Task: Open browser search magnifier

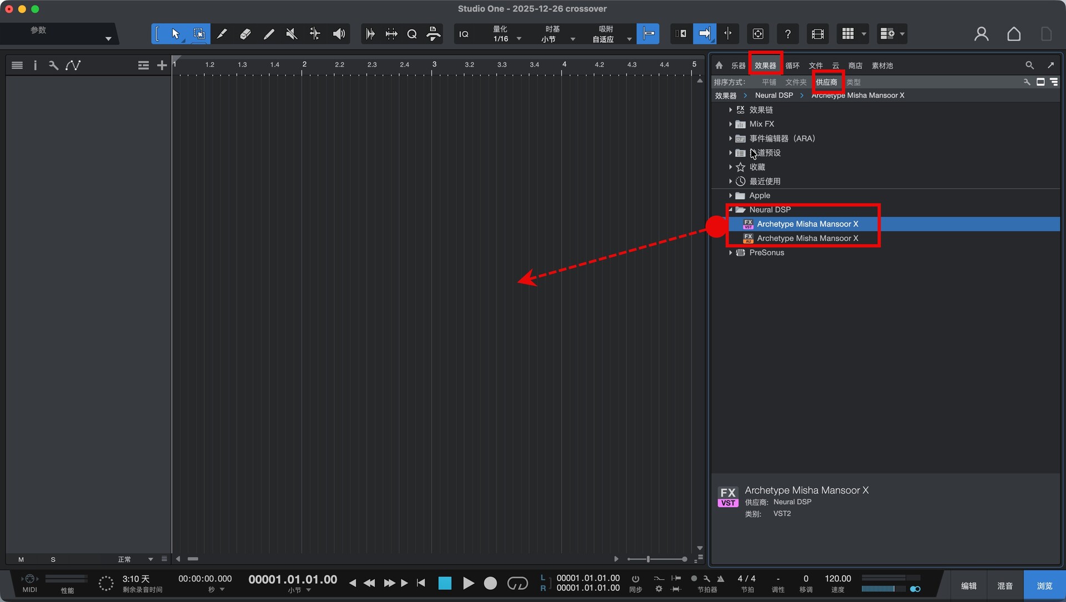Action: (x=1029, y=65)
